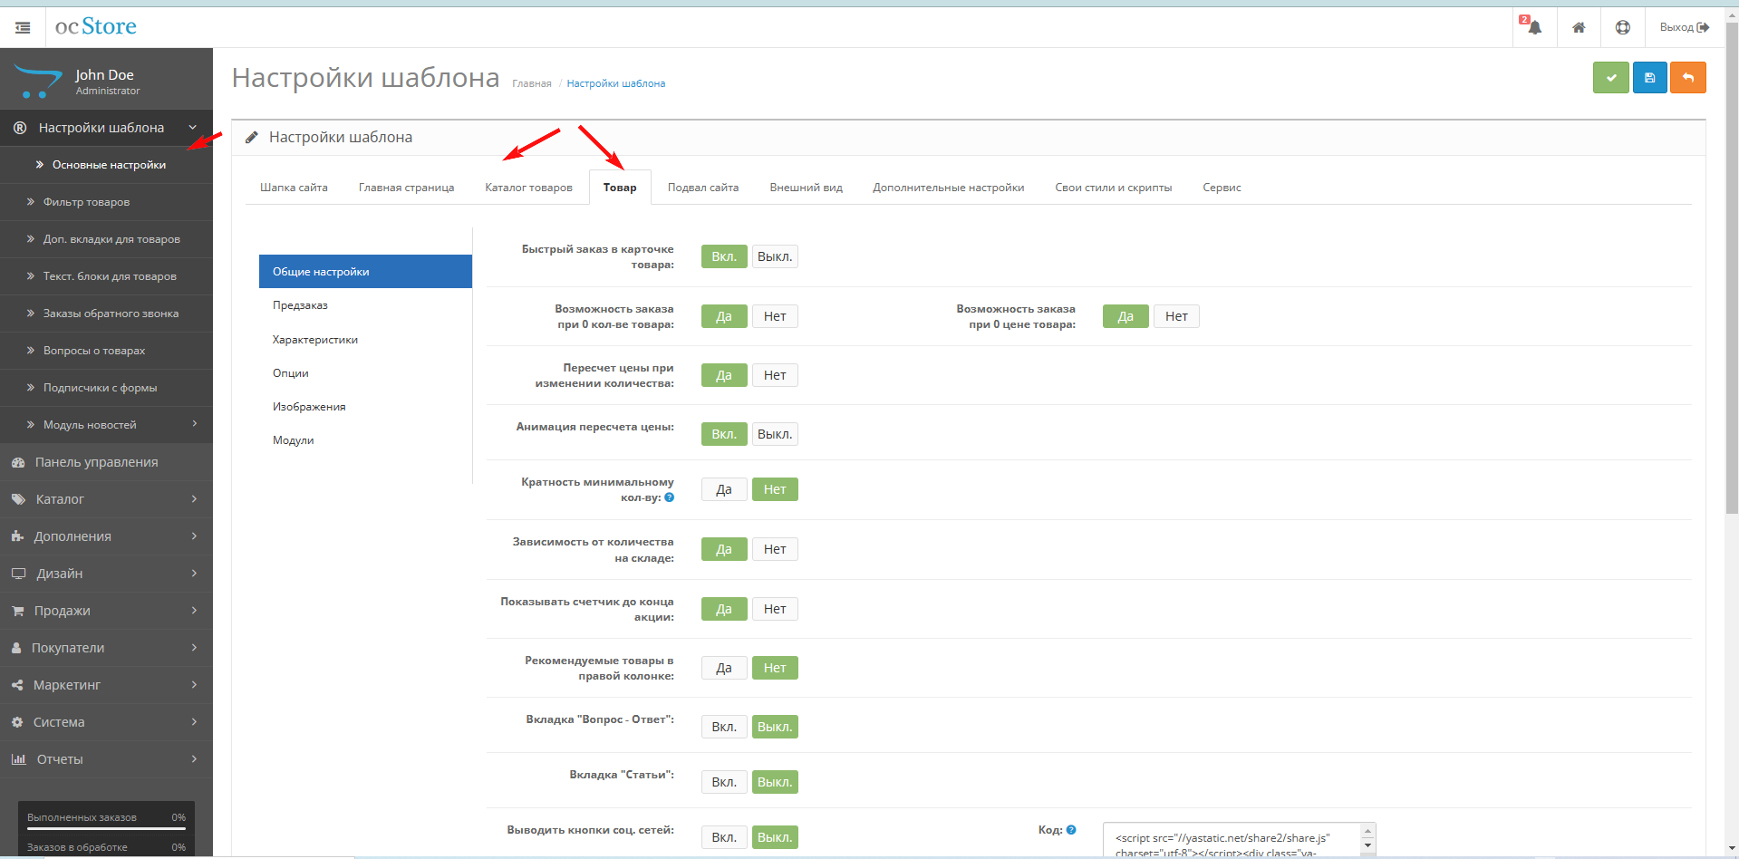1739x859 pixels.
Task: Set Кратность минимальному кол-ву to Да
Action: click(x=724, y=489)
